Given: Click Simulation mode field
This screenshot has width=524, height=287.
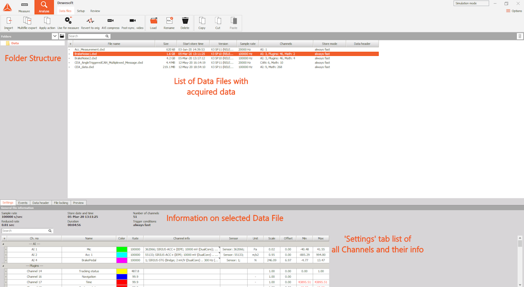Looking at the screenshot, I should (x=471, y=3).
